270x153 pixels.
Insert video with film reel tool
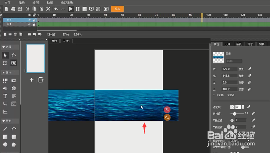(x=14, y=88)
